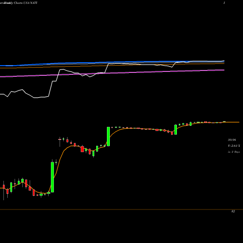
Task: Click the 39.98 price label
Action: click(x=232, y=140)
